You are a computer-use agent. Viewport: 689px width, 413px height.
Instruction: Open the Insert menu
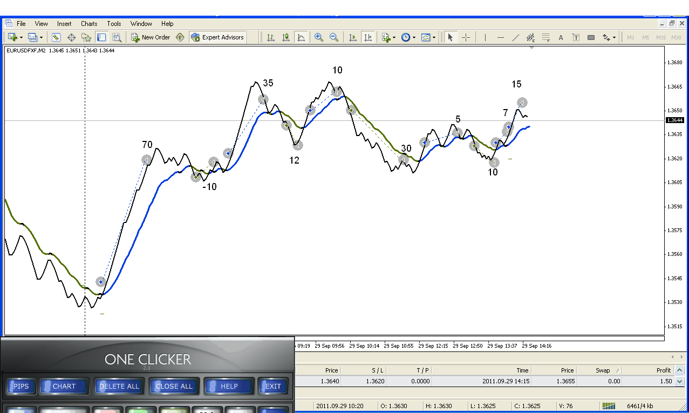(x=64, y=24)
